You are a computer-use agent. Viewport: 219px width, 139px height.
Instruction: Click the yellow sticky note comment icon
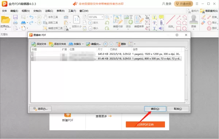(161, 17)
